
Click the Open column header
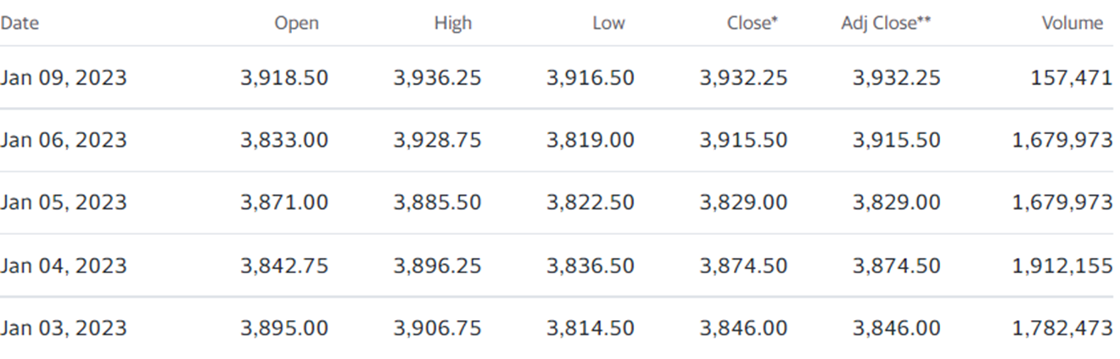[296, 24]
